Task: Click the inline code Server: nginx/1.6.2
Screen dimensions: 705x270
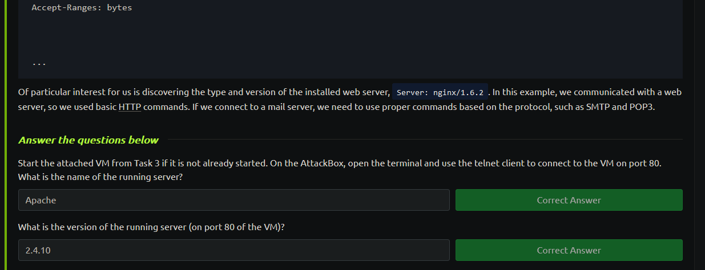Action: tap(440, 92)
